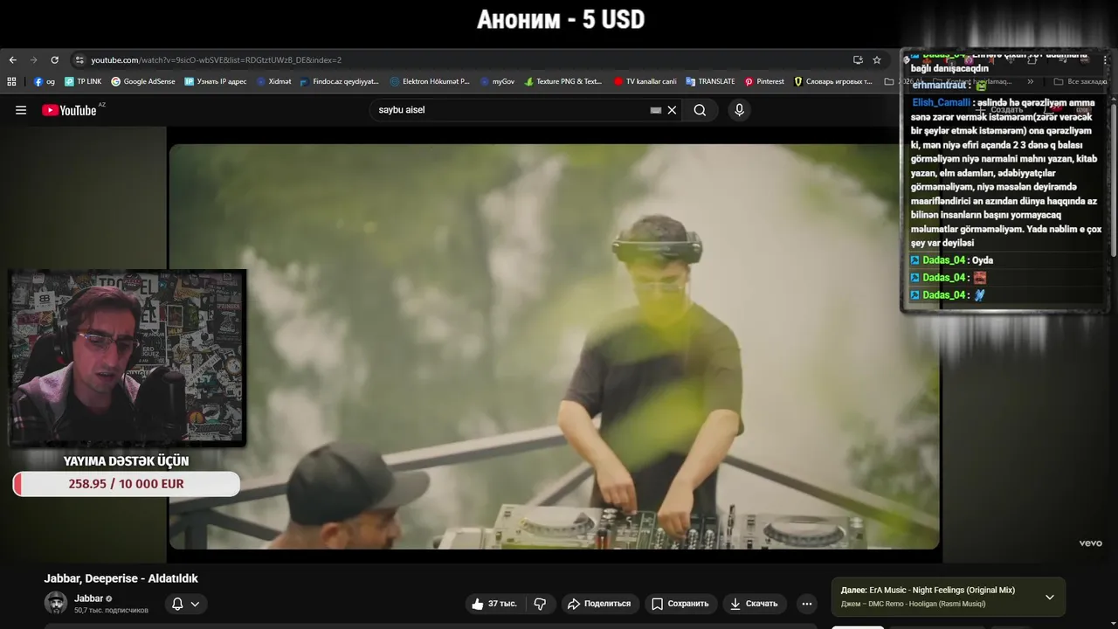Open the TV kanallar canli bookmark
The image size is (1118, 629).
point(645,81)
